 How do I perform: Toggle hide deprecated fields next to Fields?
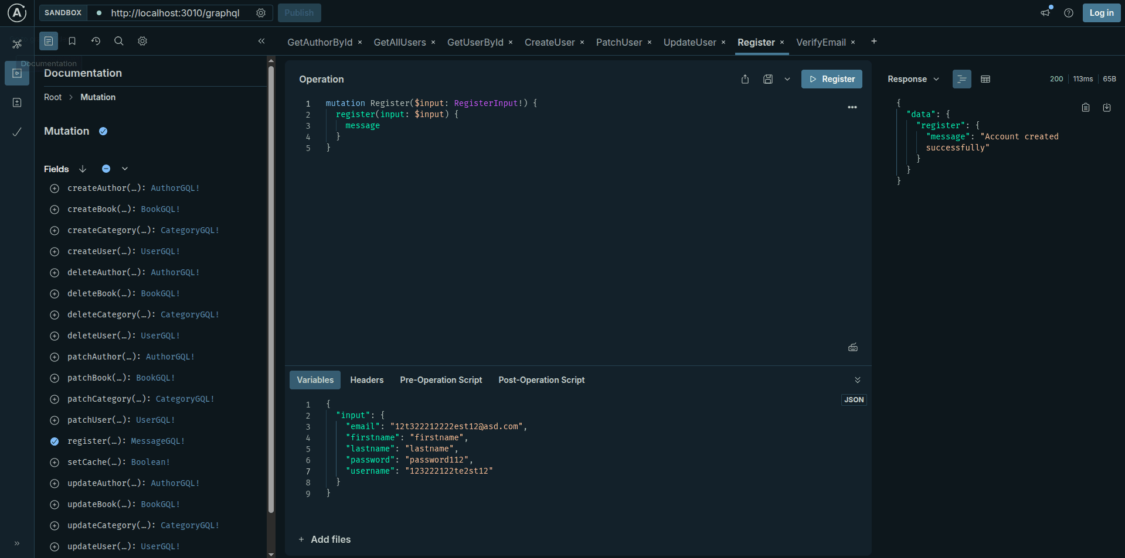tap(106, 169)
